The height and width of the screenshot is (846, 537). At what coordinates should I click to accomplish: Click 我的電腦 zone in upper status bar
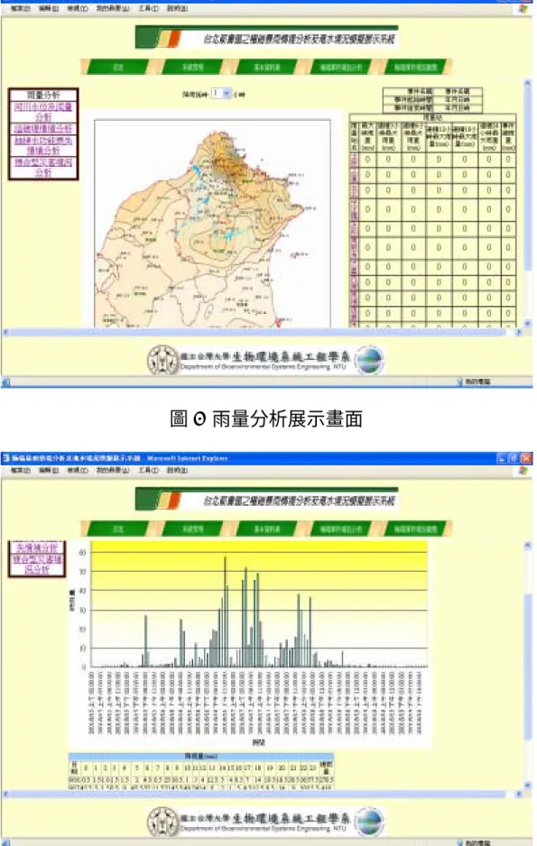[474, 382]
